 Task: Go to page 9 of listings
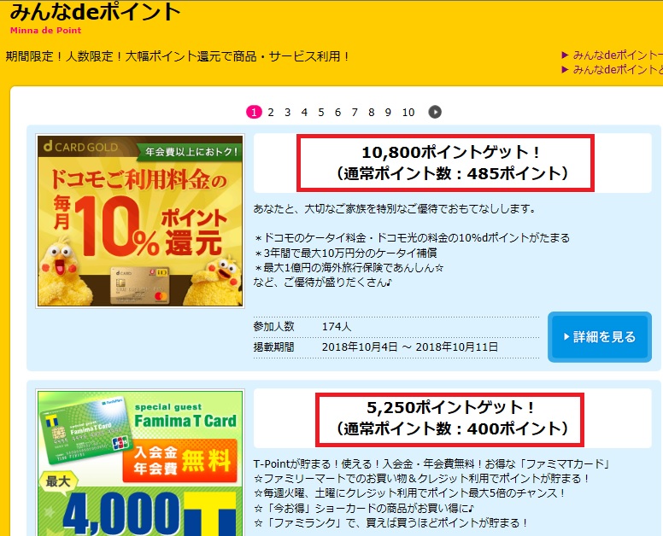pos(388,113)
